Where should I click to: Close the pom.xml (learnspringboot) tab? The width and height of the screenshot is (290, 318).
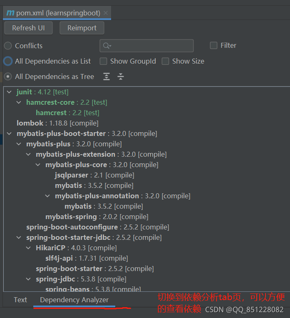[106, 13]
